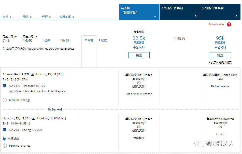Click the Lunch meal text
The height and width of the screenshot is (154, 242).
click(x=220, y=134)
